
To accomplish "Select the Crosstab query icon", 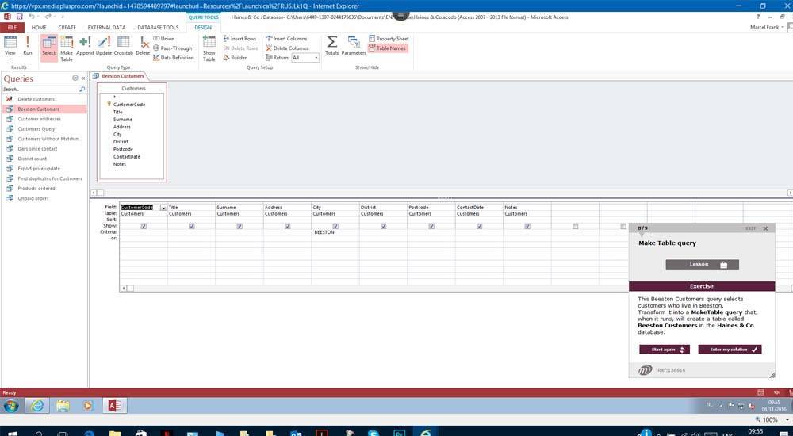I will [x=124, y=46].
